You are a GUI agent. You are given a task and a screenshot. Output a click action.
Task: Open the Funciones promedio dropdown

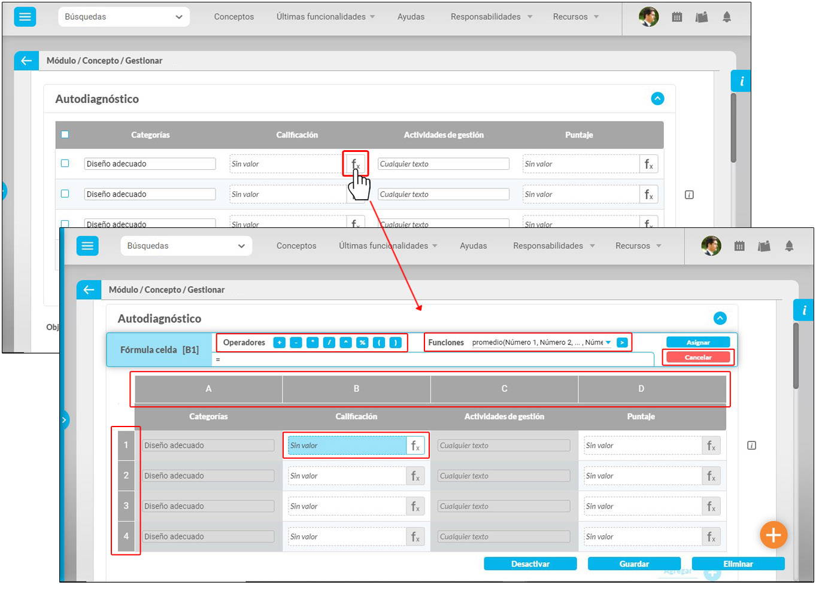tap(608, 343)
